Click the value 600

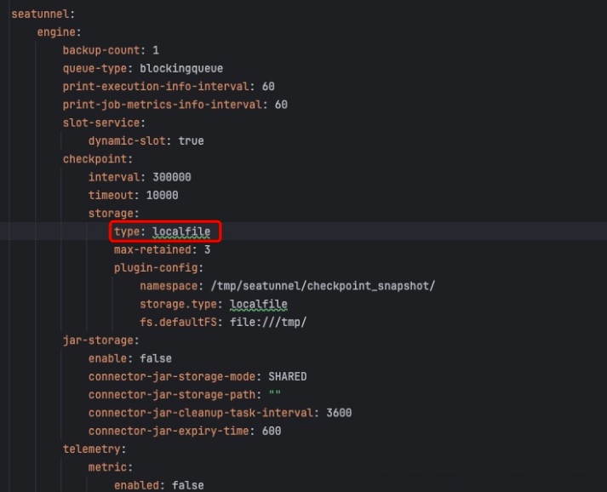click(x=272, y=432)
